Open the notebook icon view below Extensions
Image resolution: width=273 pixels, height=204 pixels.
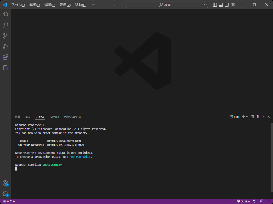[x=5, y=68]
